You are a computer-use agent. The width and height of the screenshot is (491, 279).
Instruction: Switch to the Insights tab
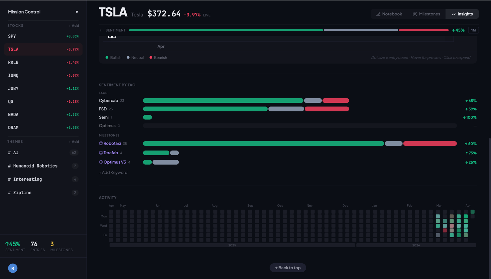462,14
